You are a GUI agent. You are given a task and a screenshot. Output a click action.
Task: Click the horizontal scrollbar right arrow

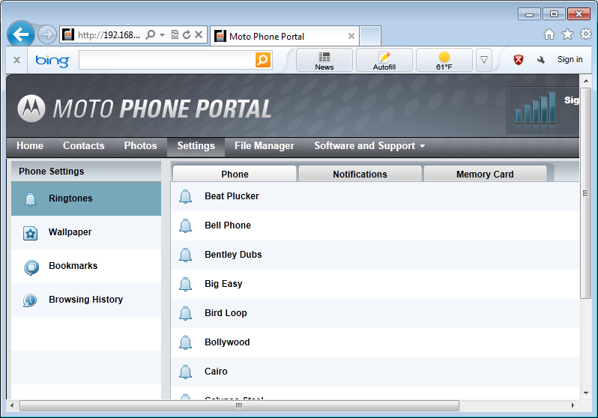[573, 405]
